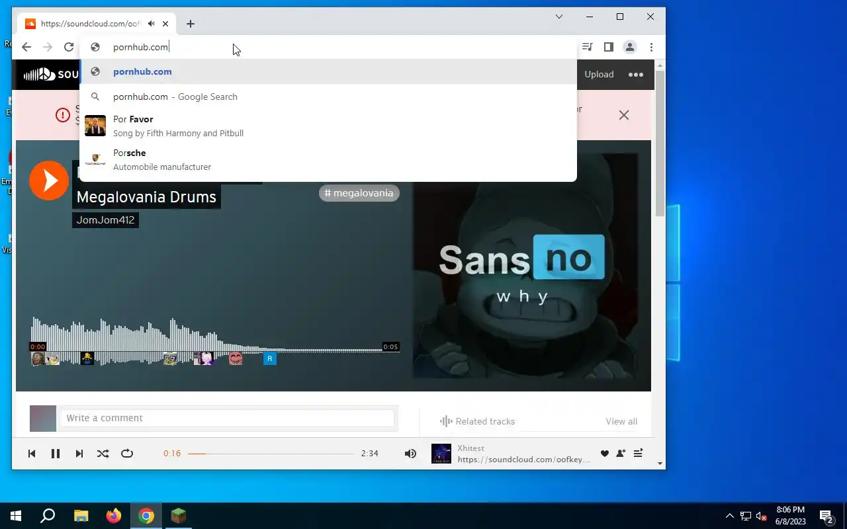The height and width of the screenshot is (529, 847).
Task: Click the large orange play button
Action: (x=49, y=180)
